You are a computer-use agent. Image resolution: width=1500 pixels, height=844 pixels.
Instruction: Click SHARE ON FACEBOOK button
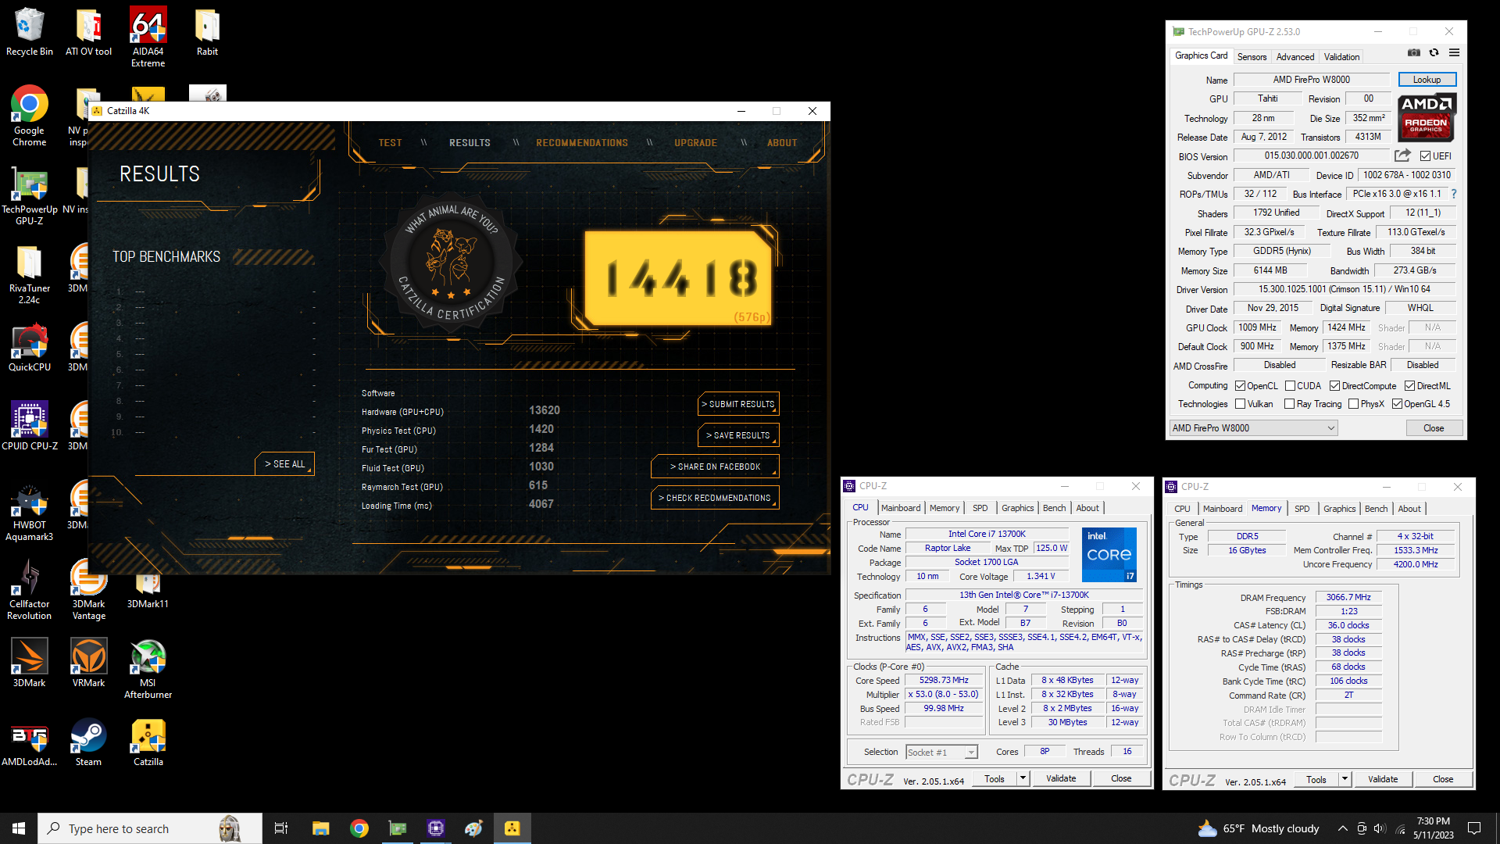715,467
